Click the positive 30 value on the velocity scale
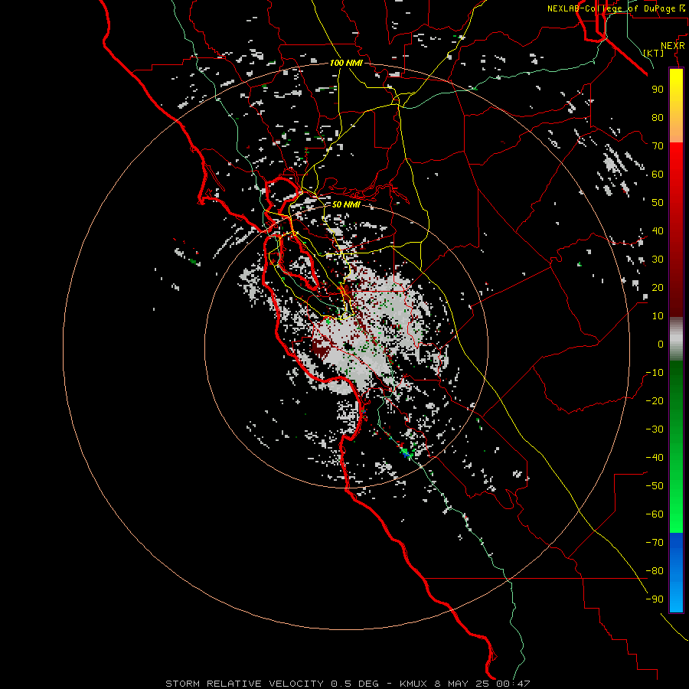 pyautogui.click(x=658, y=260)
